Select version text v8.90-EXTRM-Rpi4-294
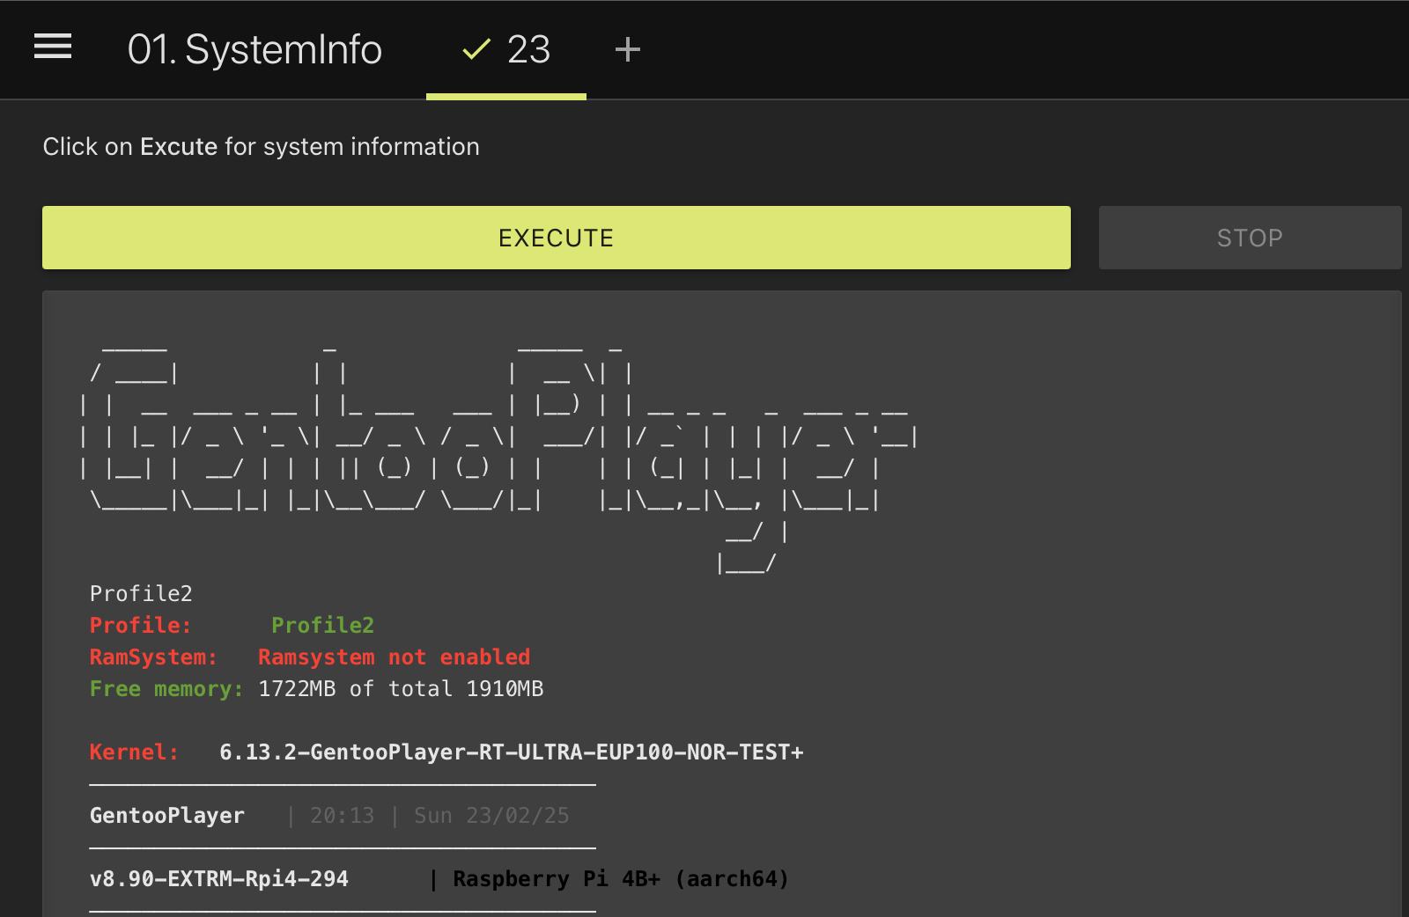The image size is (1409, 917). pyautogui.click(x=219, y=879)
